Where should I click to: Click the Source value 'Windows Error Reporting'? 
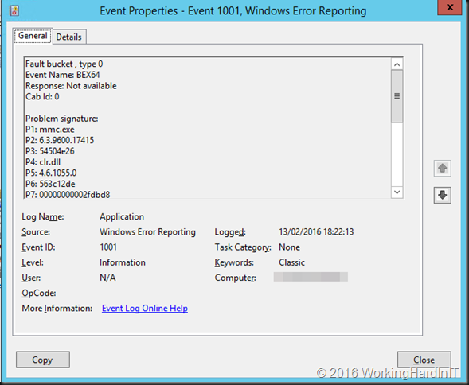tap(147, 231)
